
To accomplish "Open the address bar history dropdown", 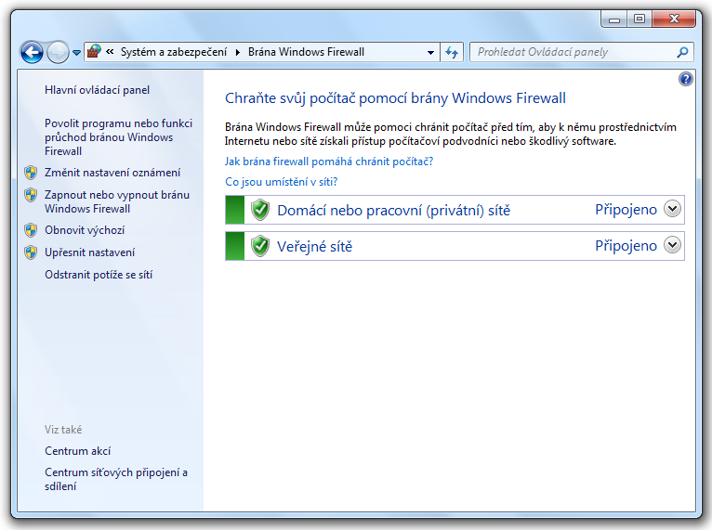I will (430, 53).
